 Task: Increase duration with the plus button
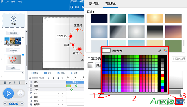pos(22,104)
